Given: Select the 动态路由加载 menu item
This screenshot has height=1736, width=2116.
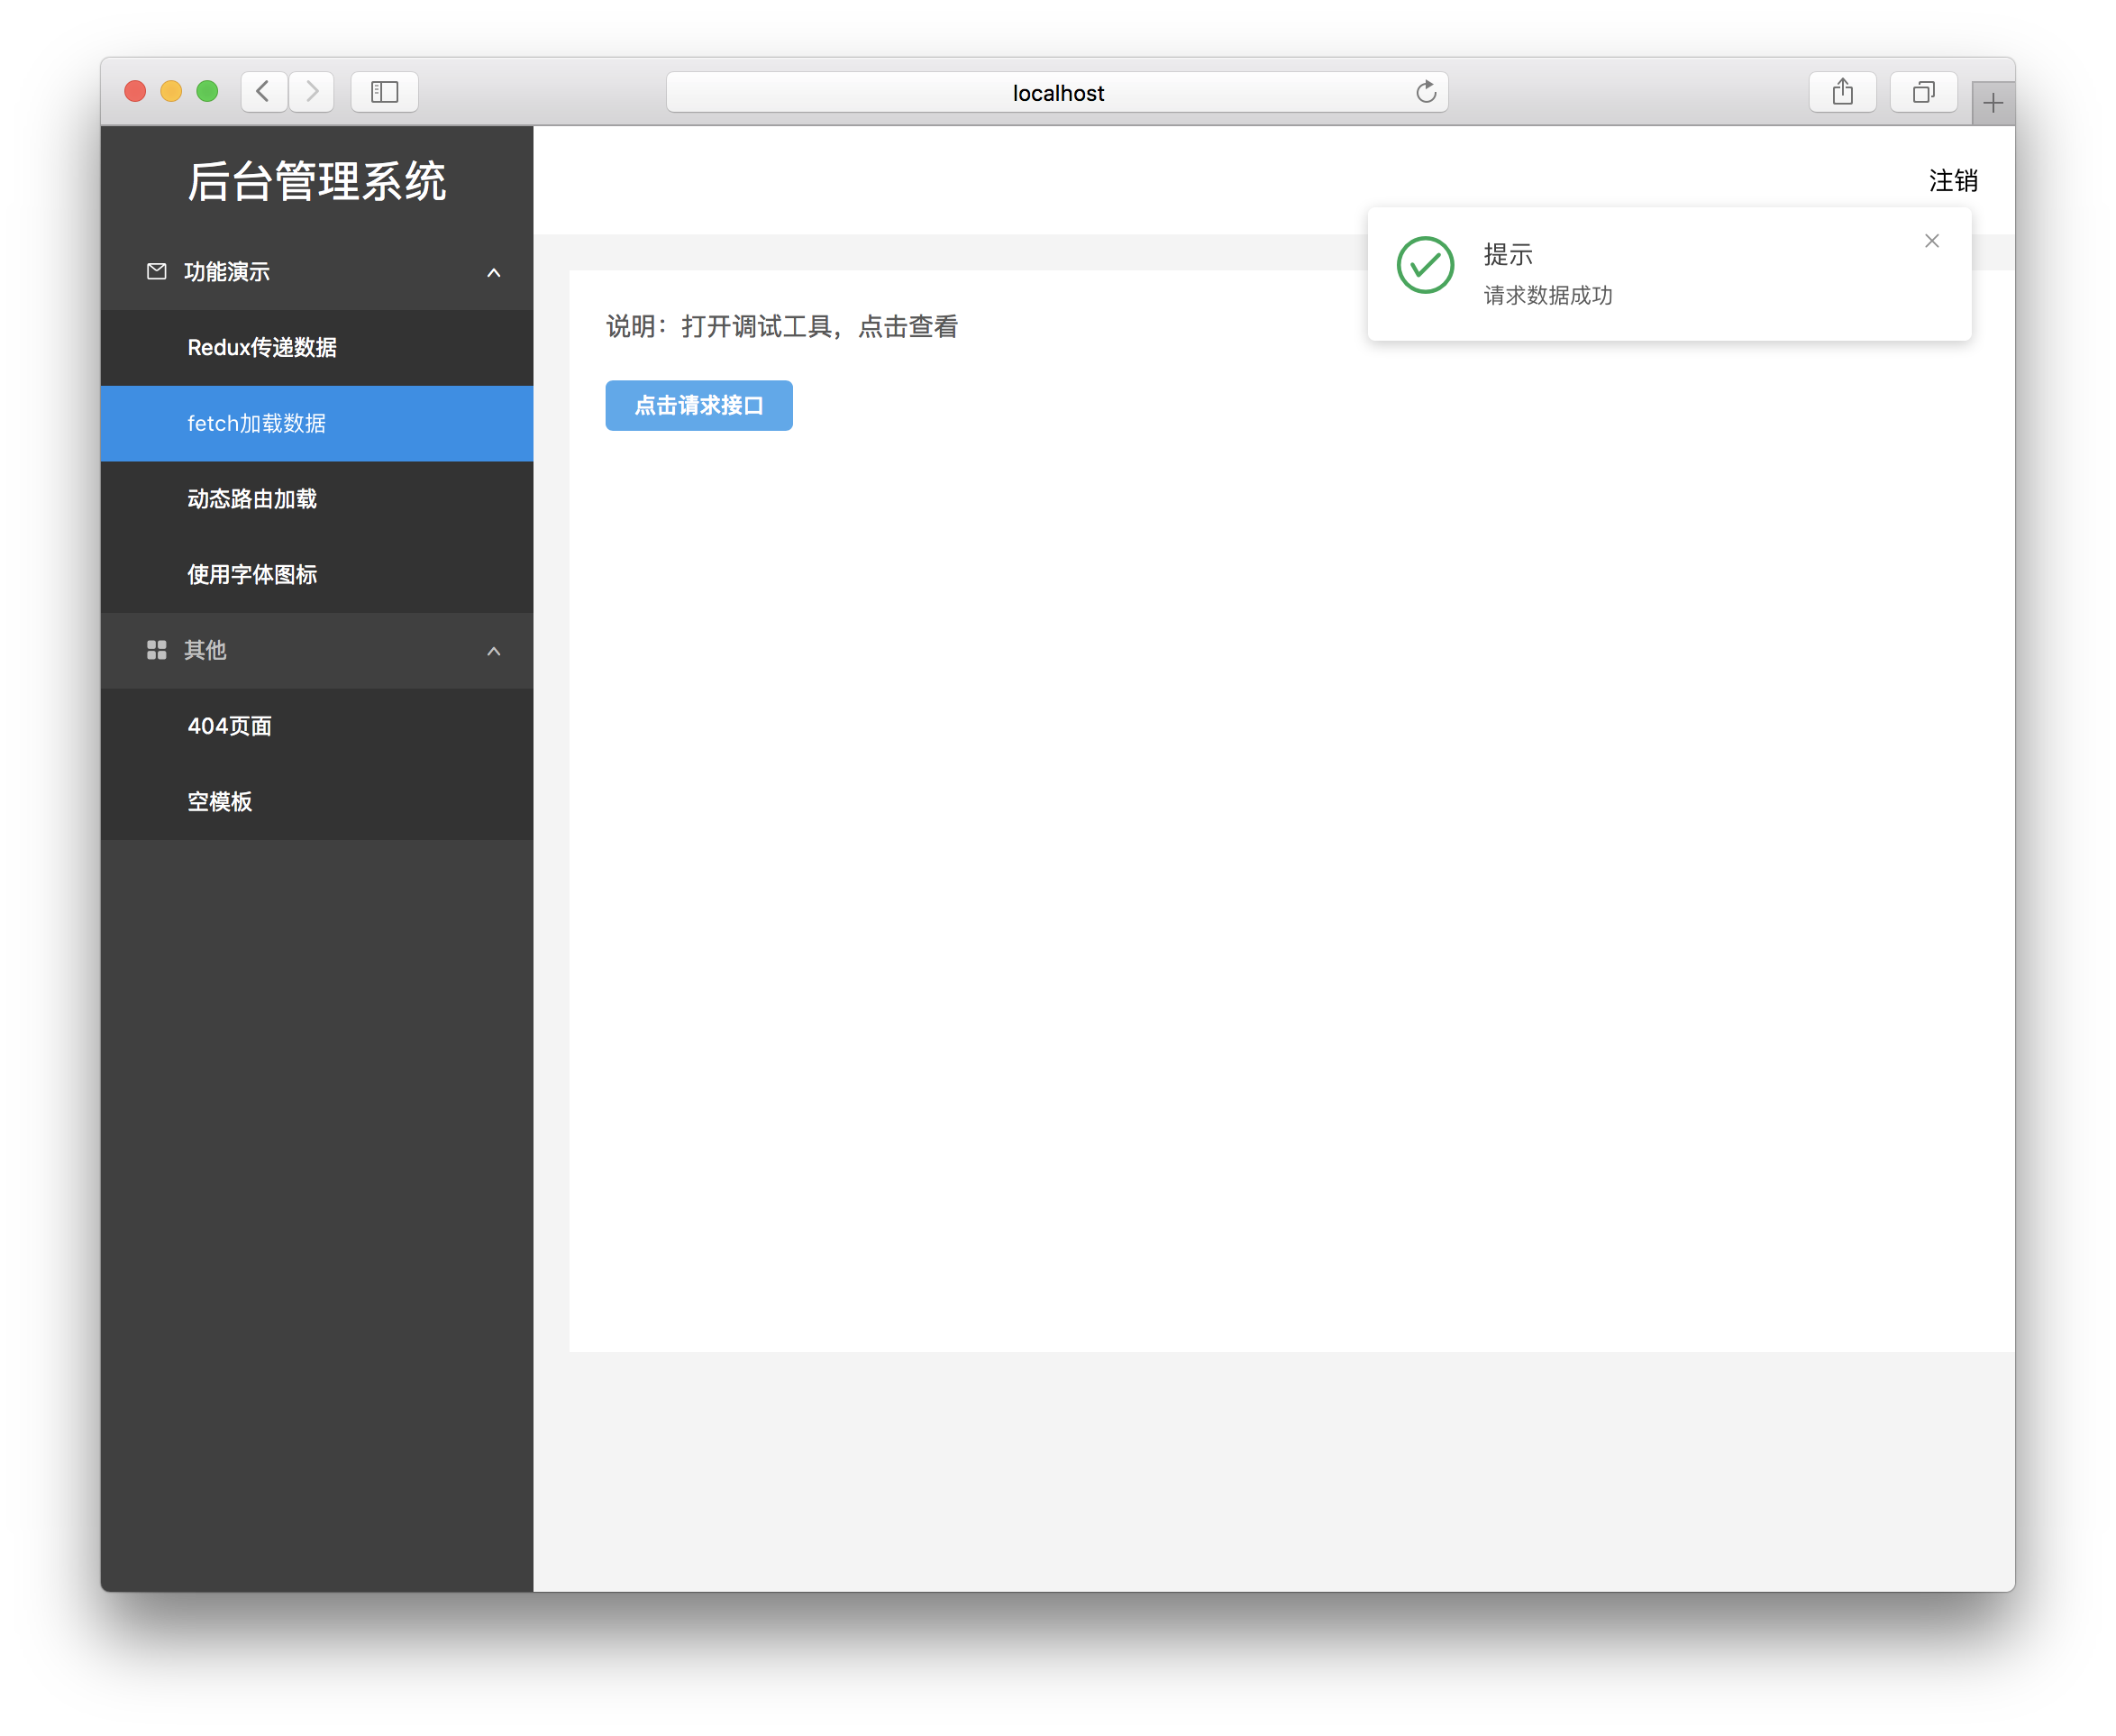Looking at the screenshot, I should coord(252,499).
